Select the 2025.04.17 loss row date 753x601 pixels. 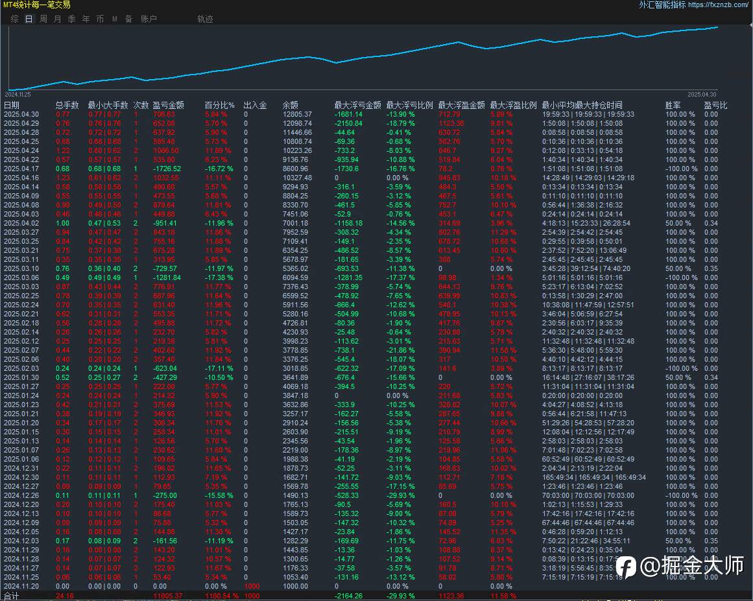tap(21, 169)
